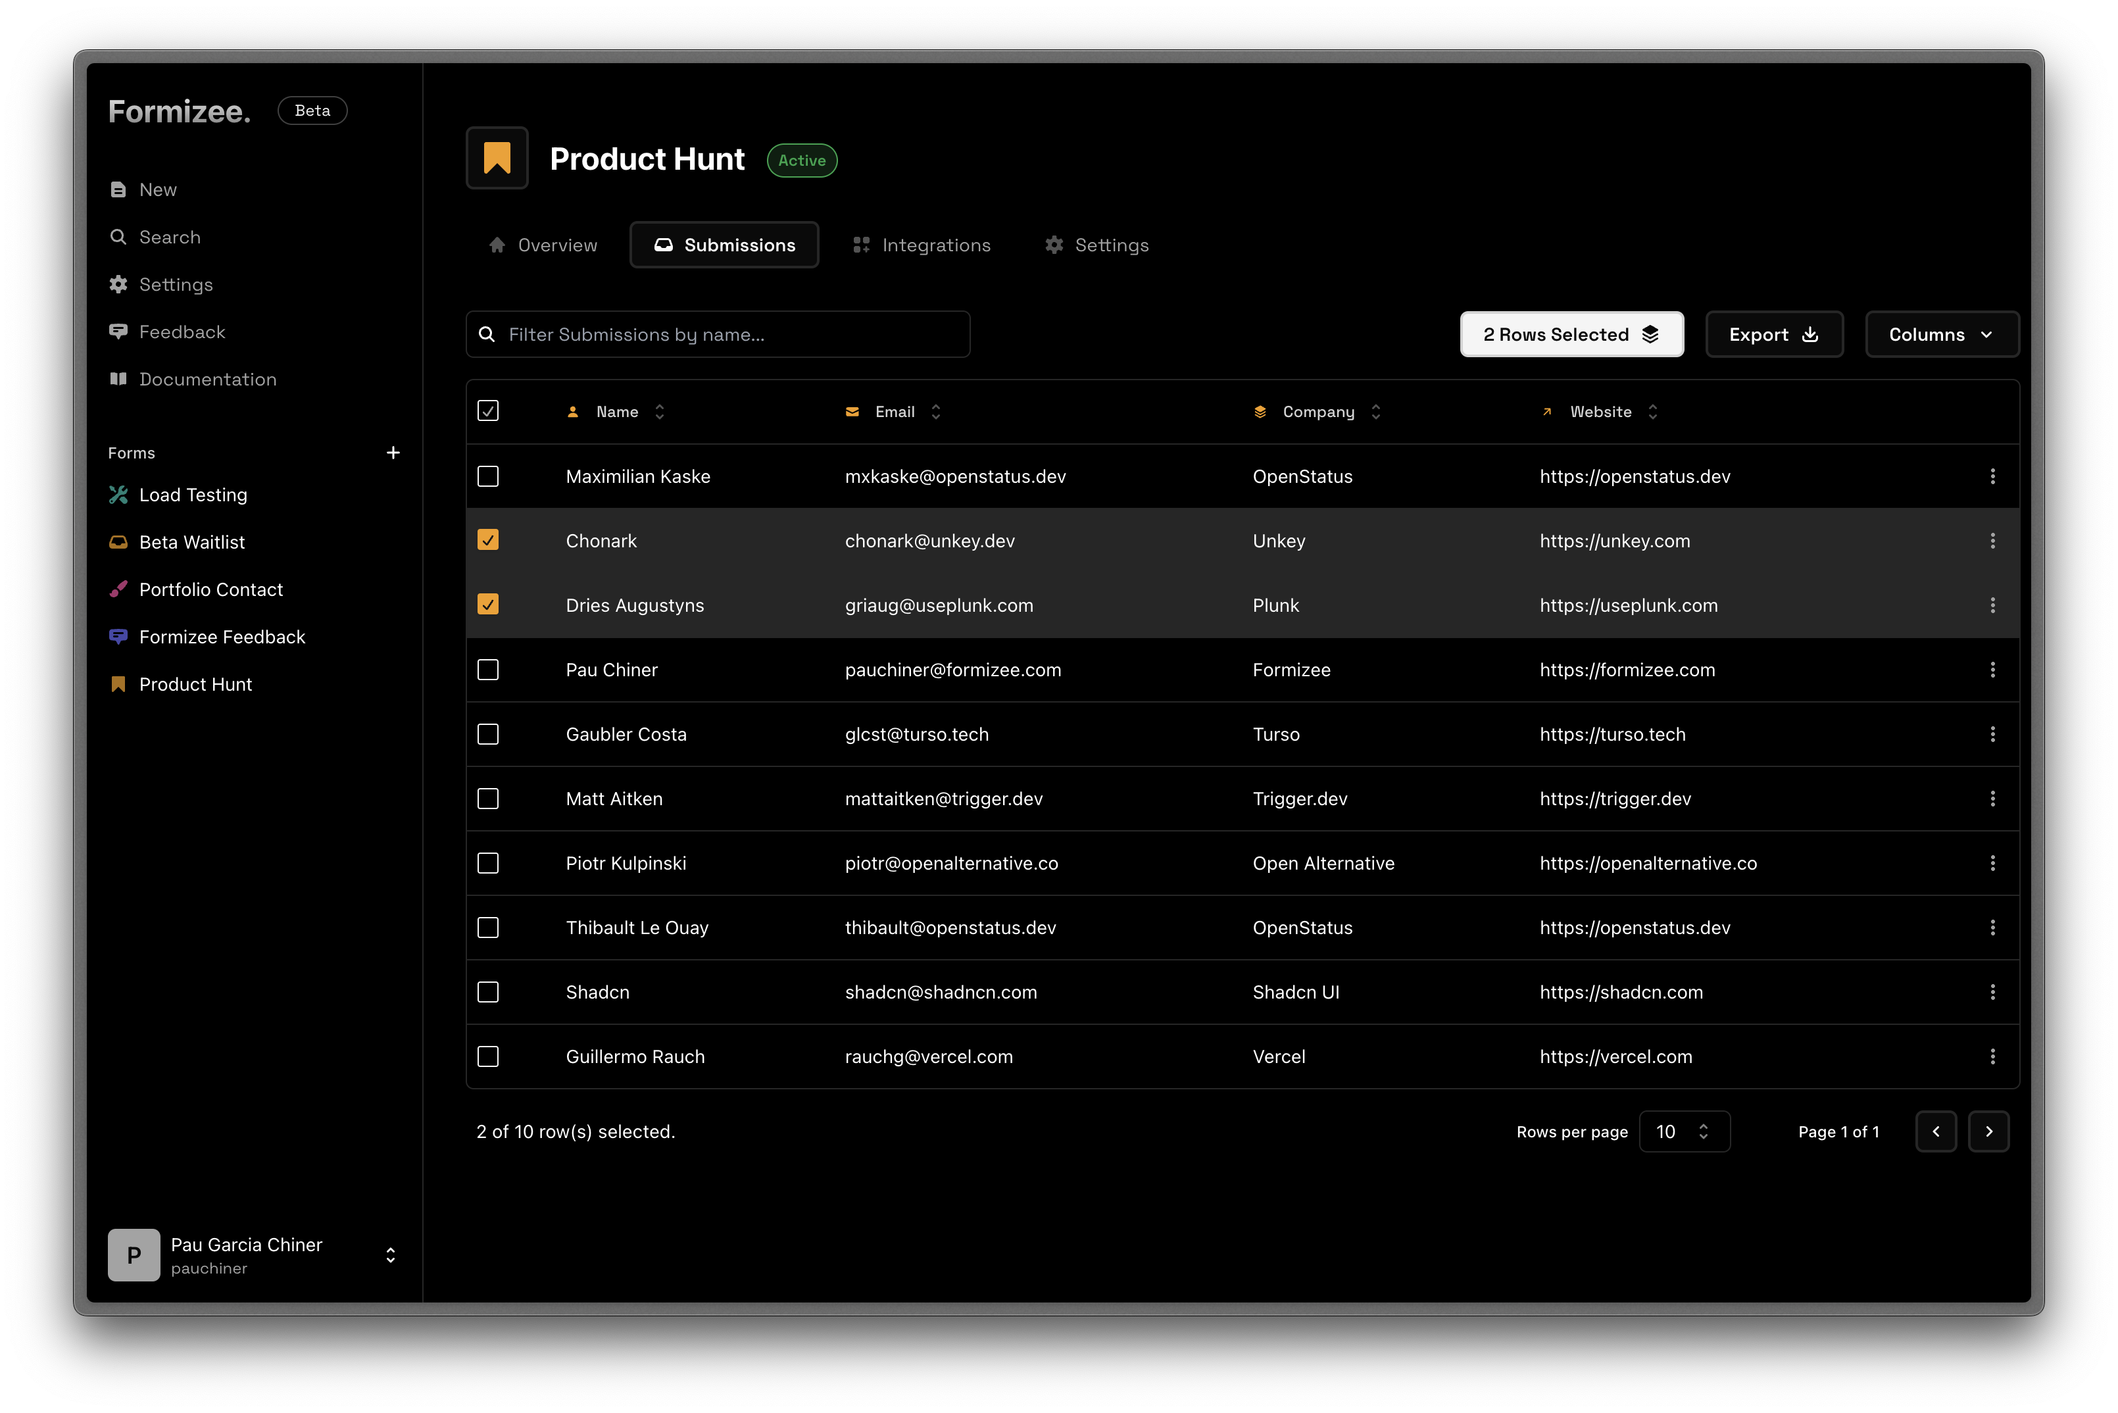Viewport: 2118px width, 1413px height.
Task: Open row actions menu for Chonark
Action: [x=1992, y=541]
